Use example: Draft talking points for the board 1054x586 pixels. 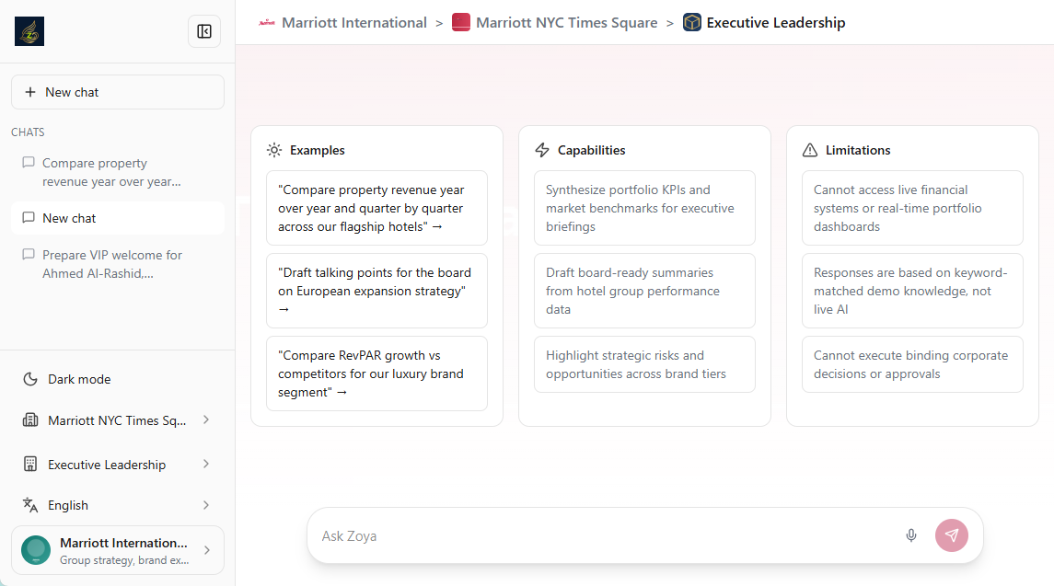point(376,291)
